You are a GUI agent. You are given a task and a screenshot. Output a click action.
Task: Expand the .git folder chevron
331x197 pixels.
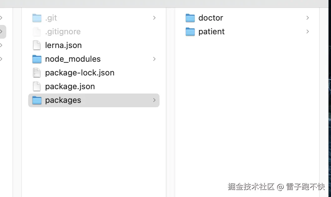click(x=154, y=18)
